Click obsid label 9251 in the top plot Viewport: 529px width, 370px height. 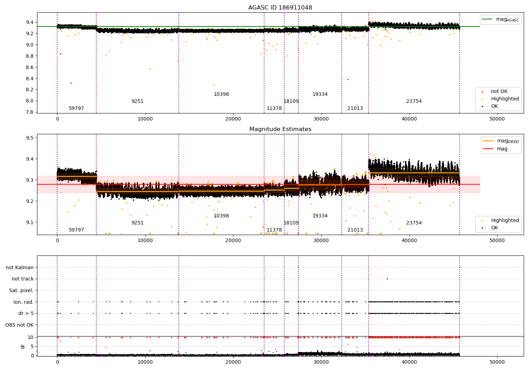tap(138, 101)
